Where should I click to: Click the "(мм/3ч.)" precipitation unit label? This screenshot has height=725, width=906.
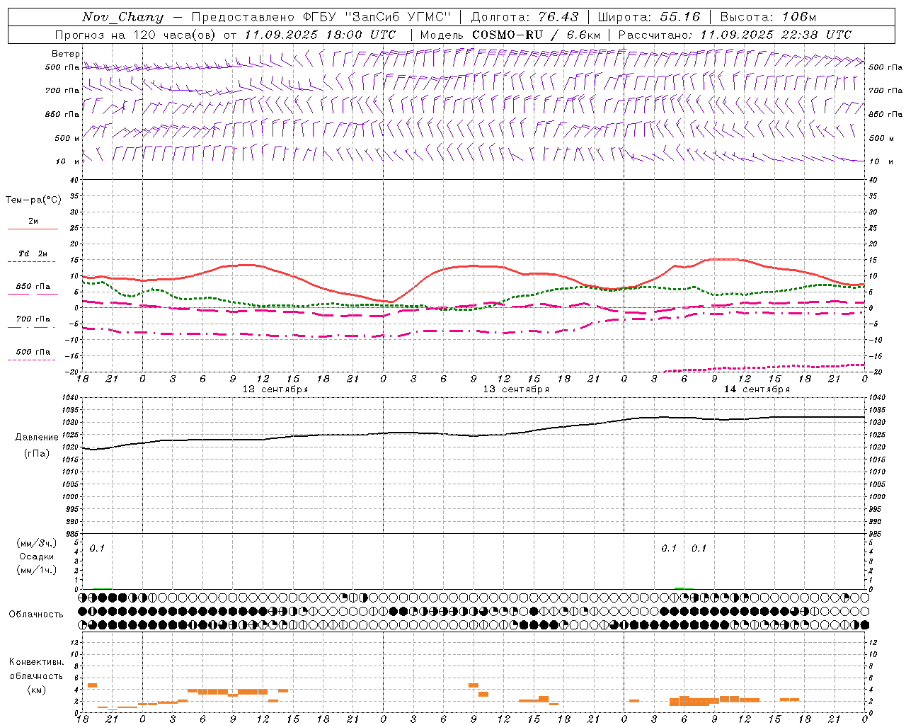pos(37,544)
